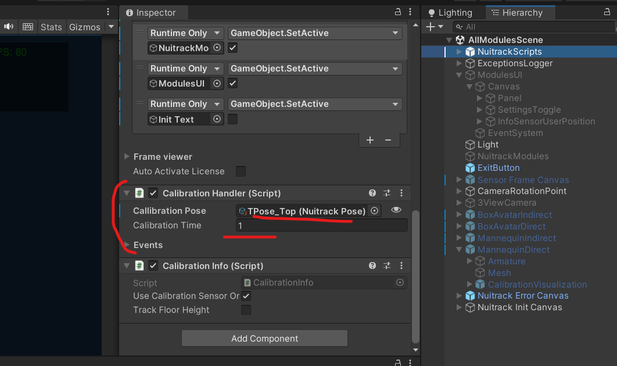
Task: Click eye icon next to Callibration Pose
Action: [396, 210]
